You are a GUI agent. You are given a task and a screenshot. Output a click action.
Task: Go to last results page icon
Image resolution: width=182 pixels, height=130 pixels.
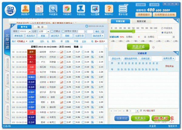point(124,111)
